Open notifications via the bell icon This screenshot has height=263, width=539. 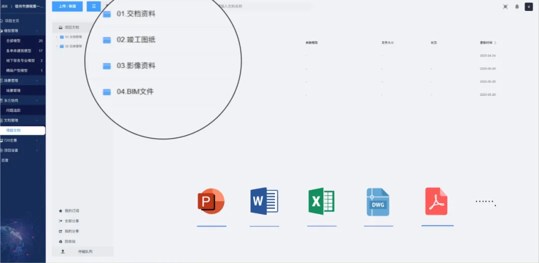(x=517, y=6)
